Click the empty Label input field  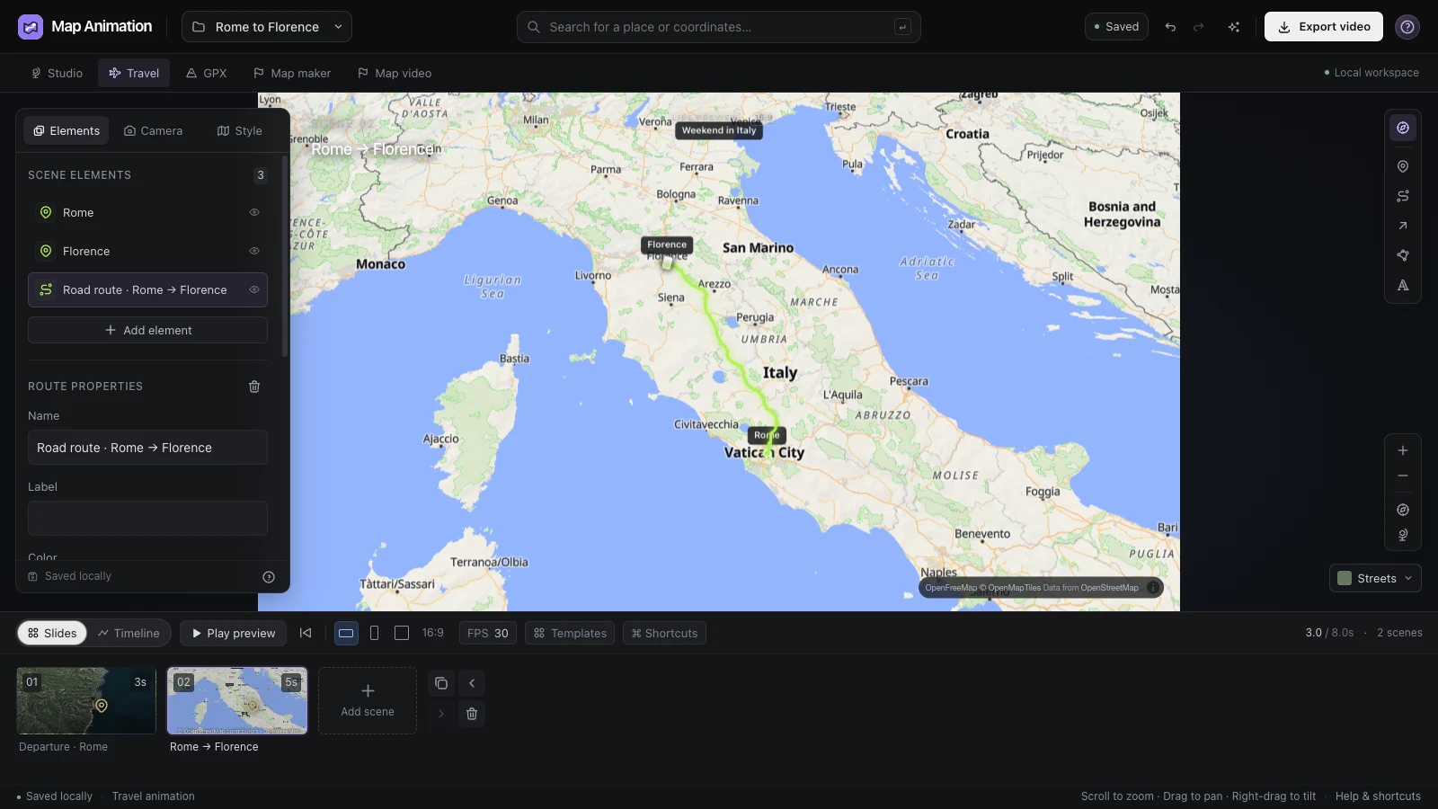point(147,518)
